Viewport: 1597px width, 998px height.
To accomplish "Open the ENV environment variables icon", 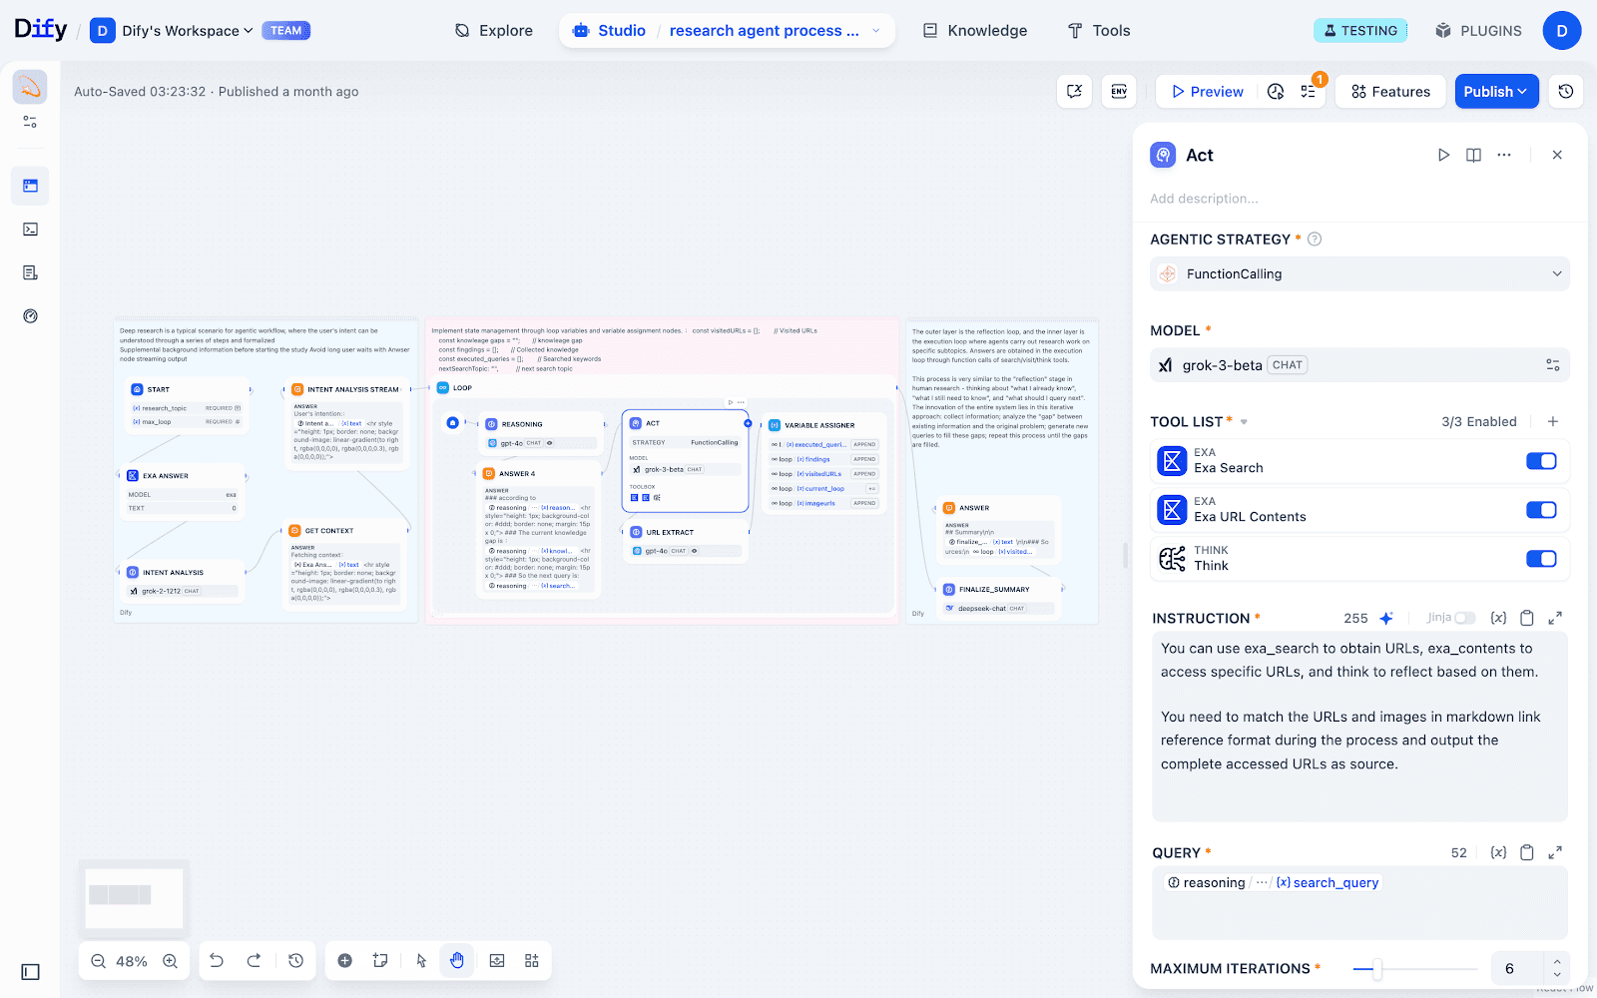I will coord(1119,92).
